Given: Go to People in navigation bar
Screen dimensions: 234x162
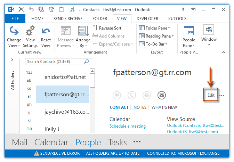Looking at the screenshot, I should point(88,143).
